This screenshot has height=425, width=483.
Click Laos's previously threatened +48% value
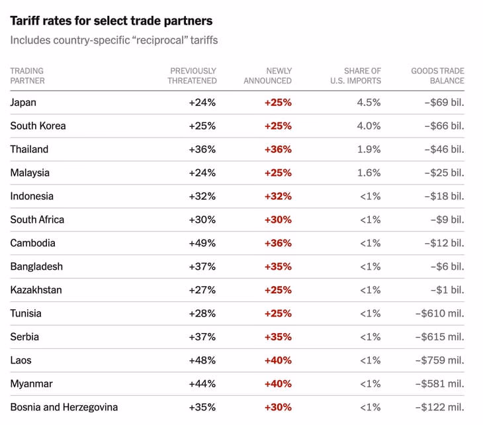(202, 360)
